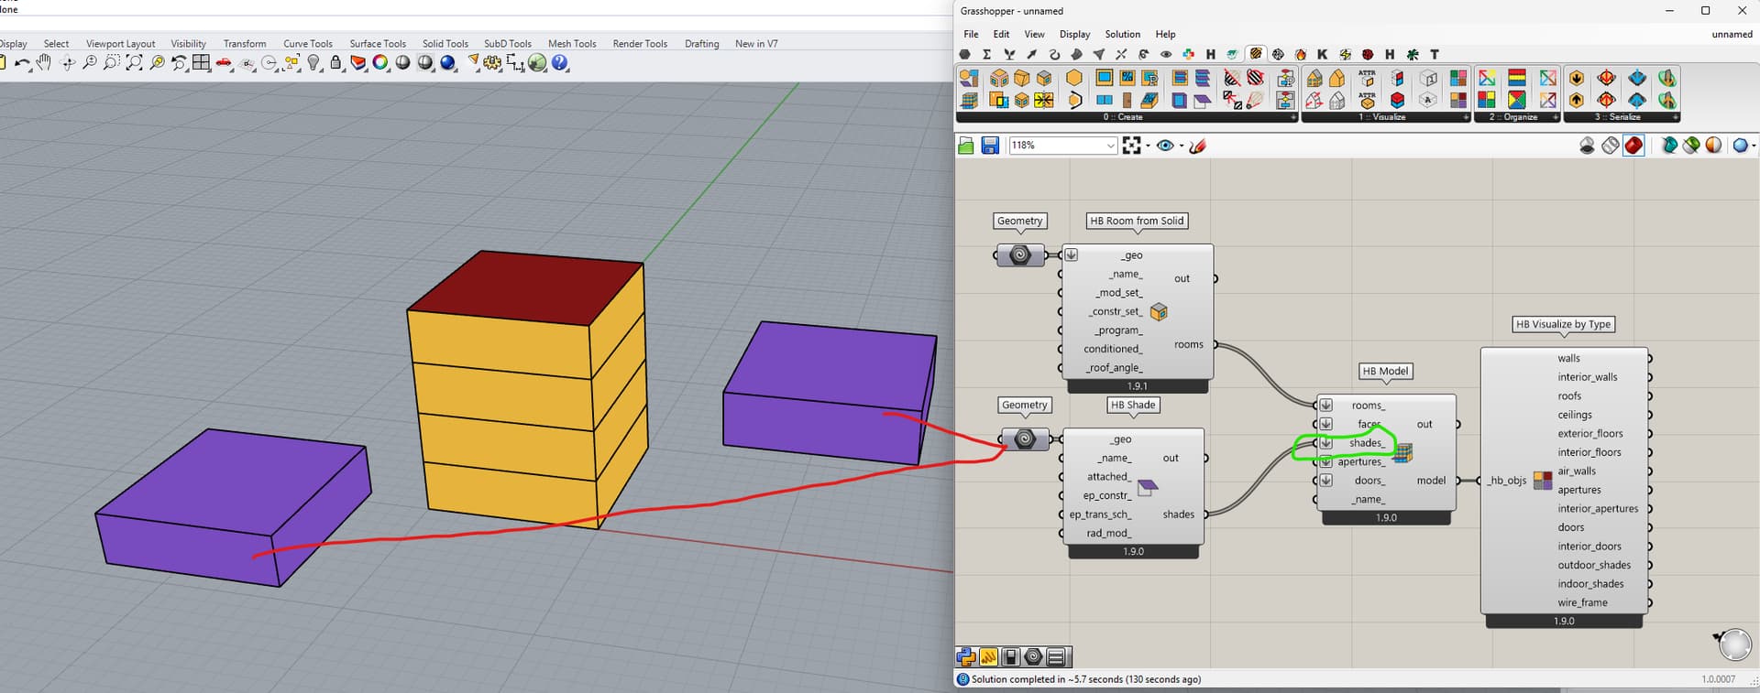Click the Rhino Undo arrow icon

(22, 63)
